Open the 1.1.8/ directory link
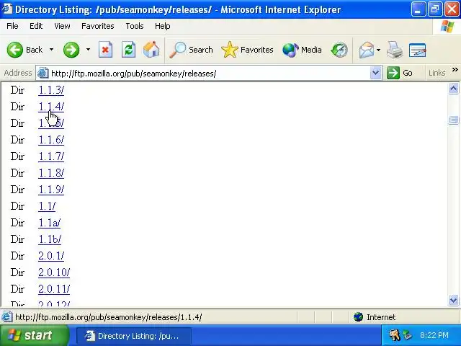The height and width of the screenshot is (346, 461). [51, 173]
